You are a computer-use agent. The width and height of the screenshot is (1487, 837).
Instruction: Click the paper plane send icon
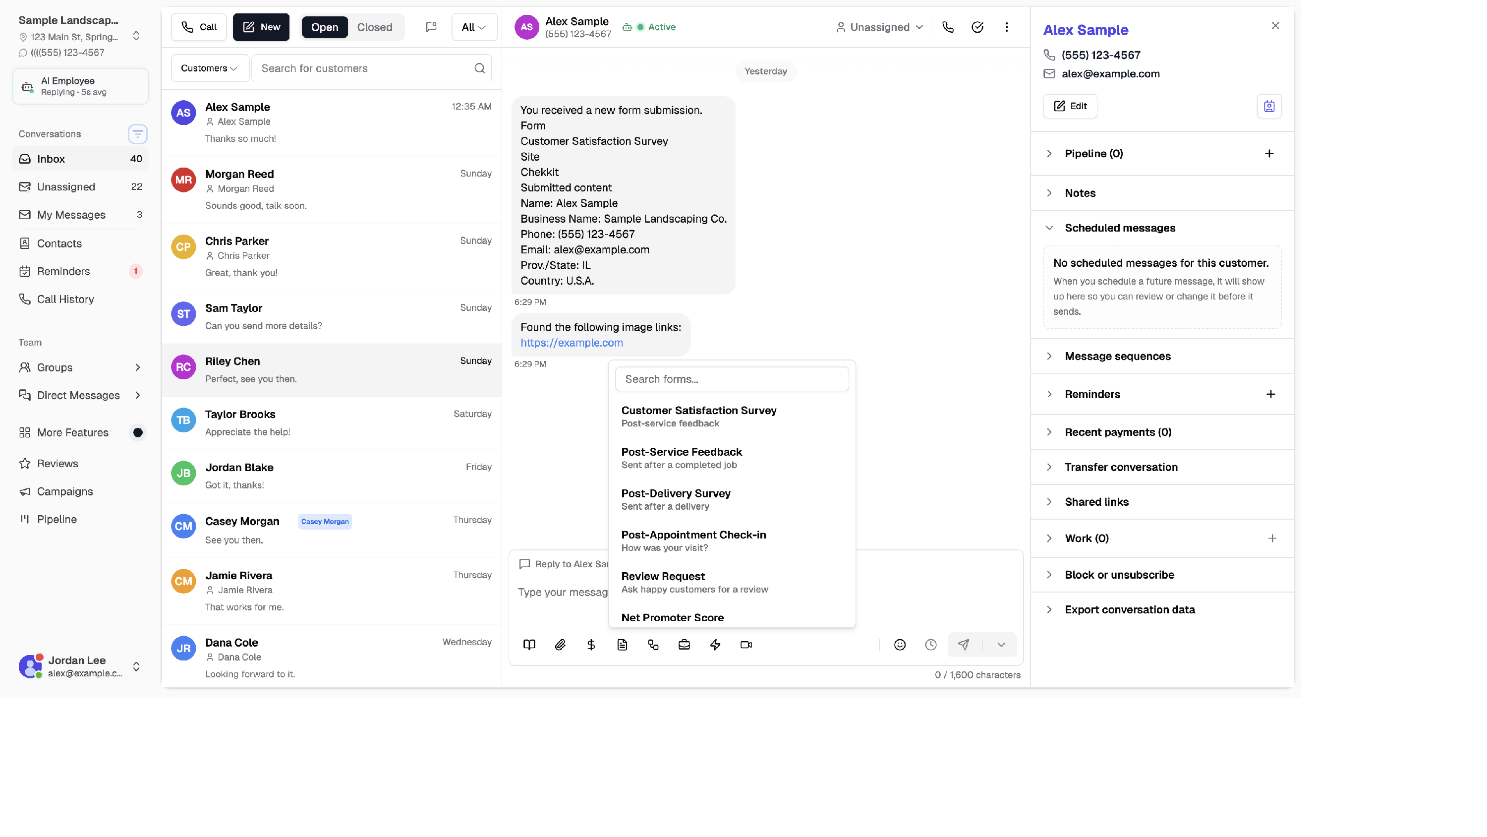[964, 645]
